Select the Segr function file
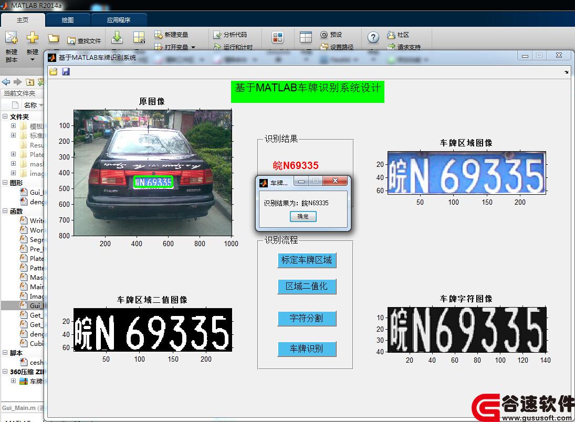Screen dimensions: 575x422 [x=32, y=239]
